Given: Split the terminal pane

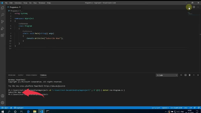Looking at the screenshot, I should 185,75.
